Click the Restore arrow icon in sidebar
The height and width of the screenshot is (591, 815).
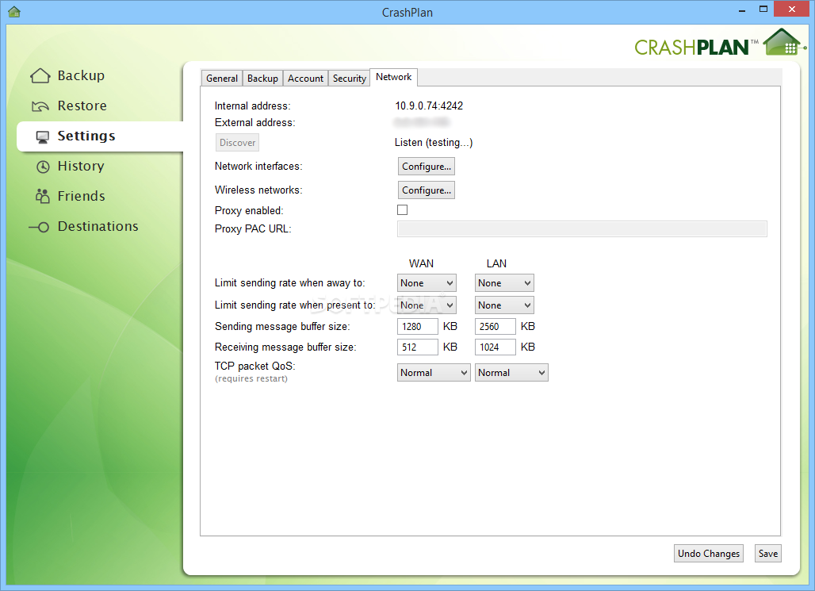[40, 106]
